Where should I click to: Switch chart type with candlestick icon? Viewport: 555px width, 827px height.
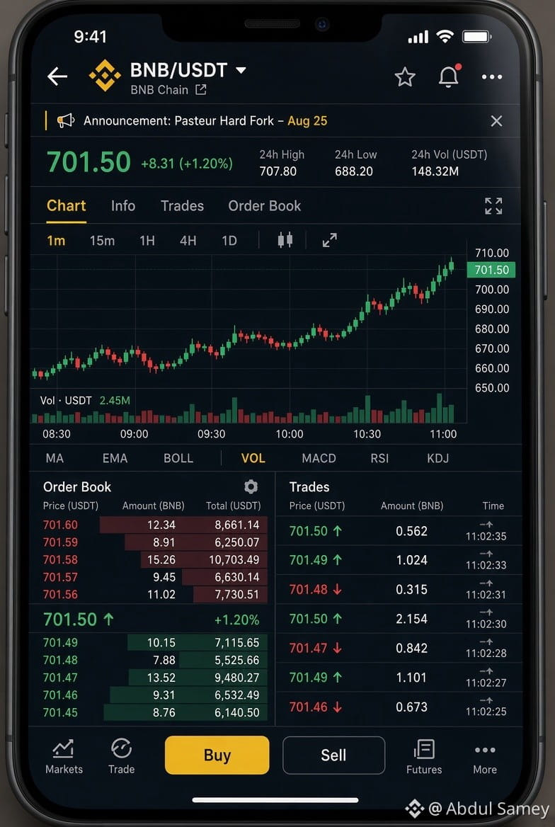tap(285, 240)
